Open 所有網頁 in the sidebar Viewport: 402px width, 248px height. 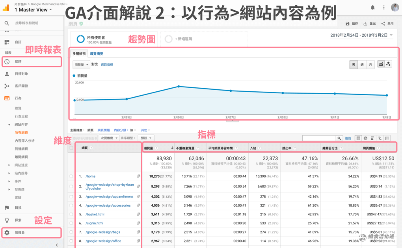[21, 133]
